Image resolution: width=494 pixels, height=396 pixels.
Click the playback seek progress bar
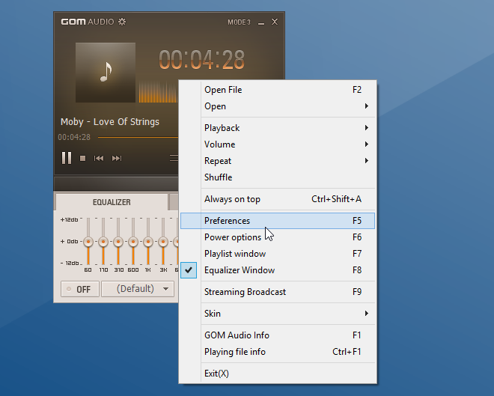pos(138,137)
